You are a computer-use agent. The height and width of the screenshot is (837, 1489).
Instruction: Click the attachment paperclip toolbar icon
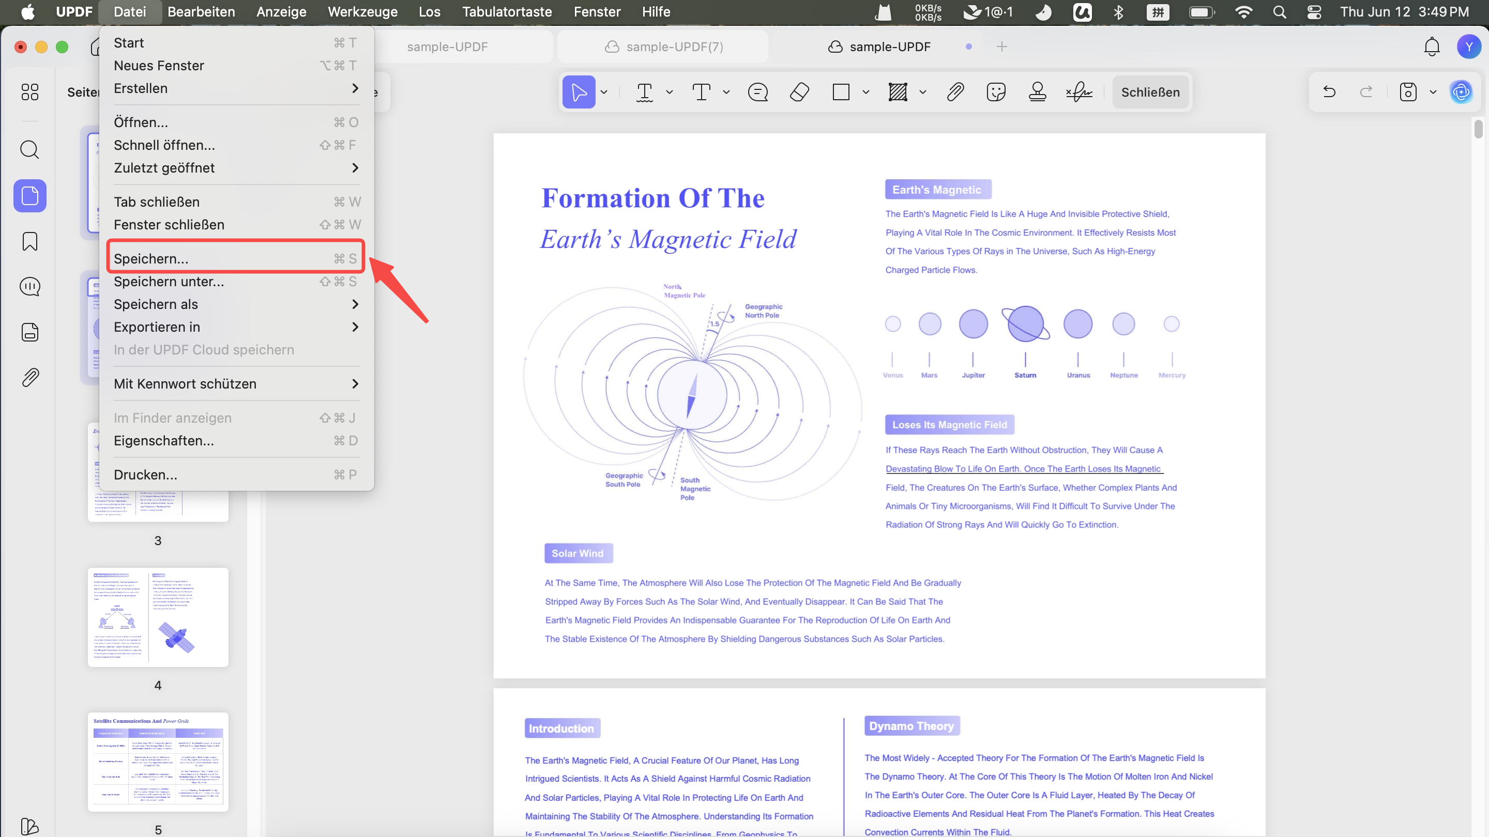coord(955,92)
